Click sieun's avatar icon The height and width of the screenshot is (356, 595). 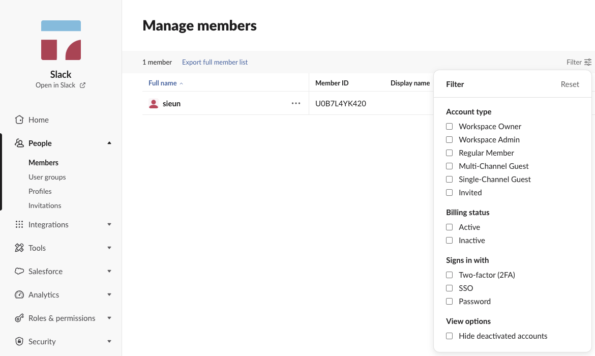[x=153, y=104]
